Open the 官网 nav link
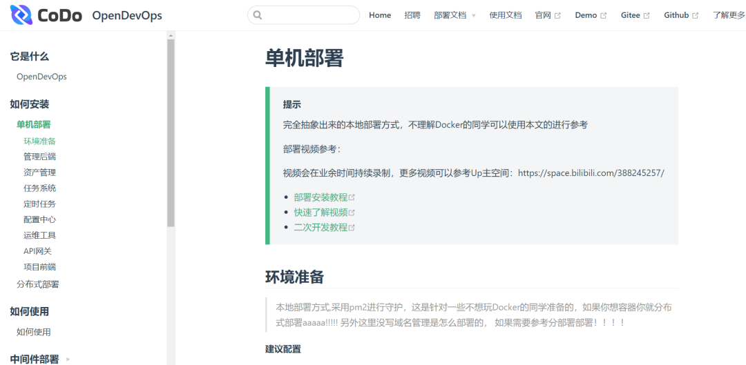The height and width of the screenshot is (365, 746). tap(543, 15)
